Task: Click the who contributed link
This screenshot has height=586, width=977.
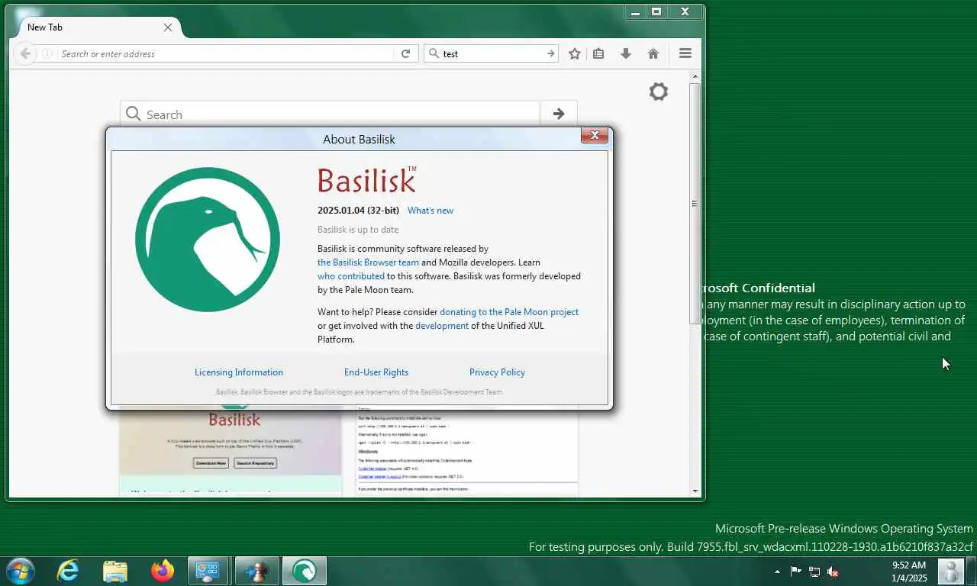Action: point(351,276)
